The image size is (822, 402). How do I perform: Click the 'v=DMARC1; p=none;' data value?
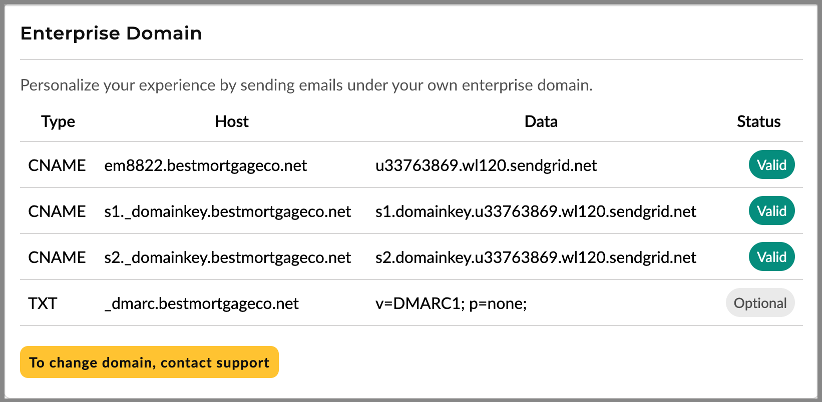click(451, 303)
